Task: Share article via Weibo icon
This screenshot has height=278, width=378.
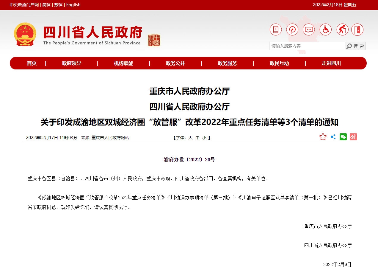Action: click(353, 137)
